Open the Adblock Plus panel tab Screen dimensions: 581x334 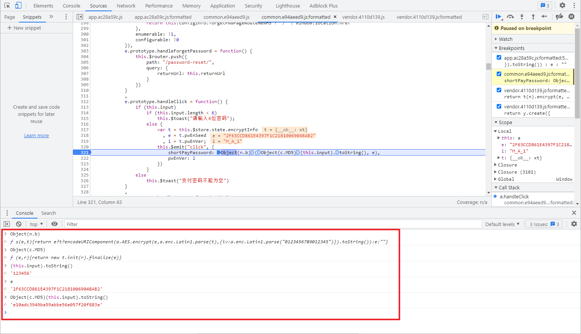324,6
